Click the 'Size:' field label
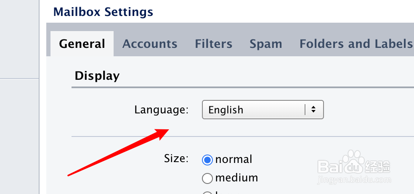This screenshot has height=194, width=414. [x=176, y=159]
